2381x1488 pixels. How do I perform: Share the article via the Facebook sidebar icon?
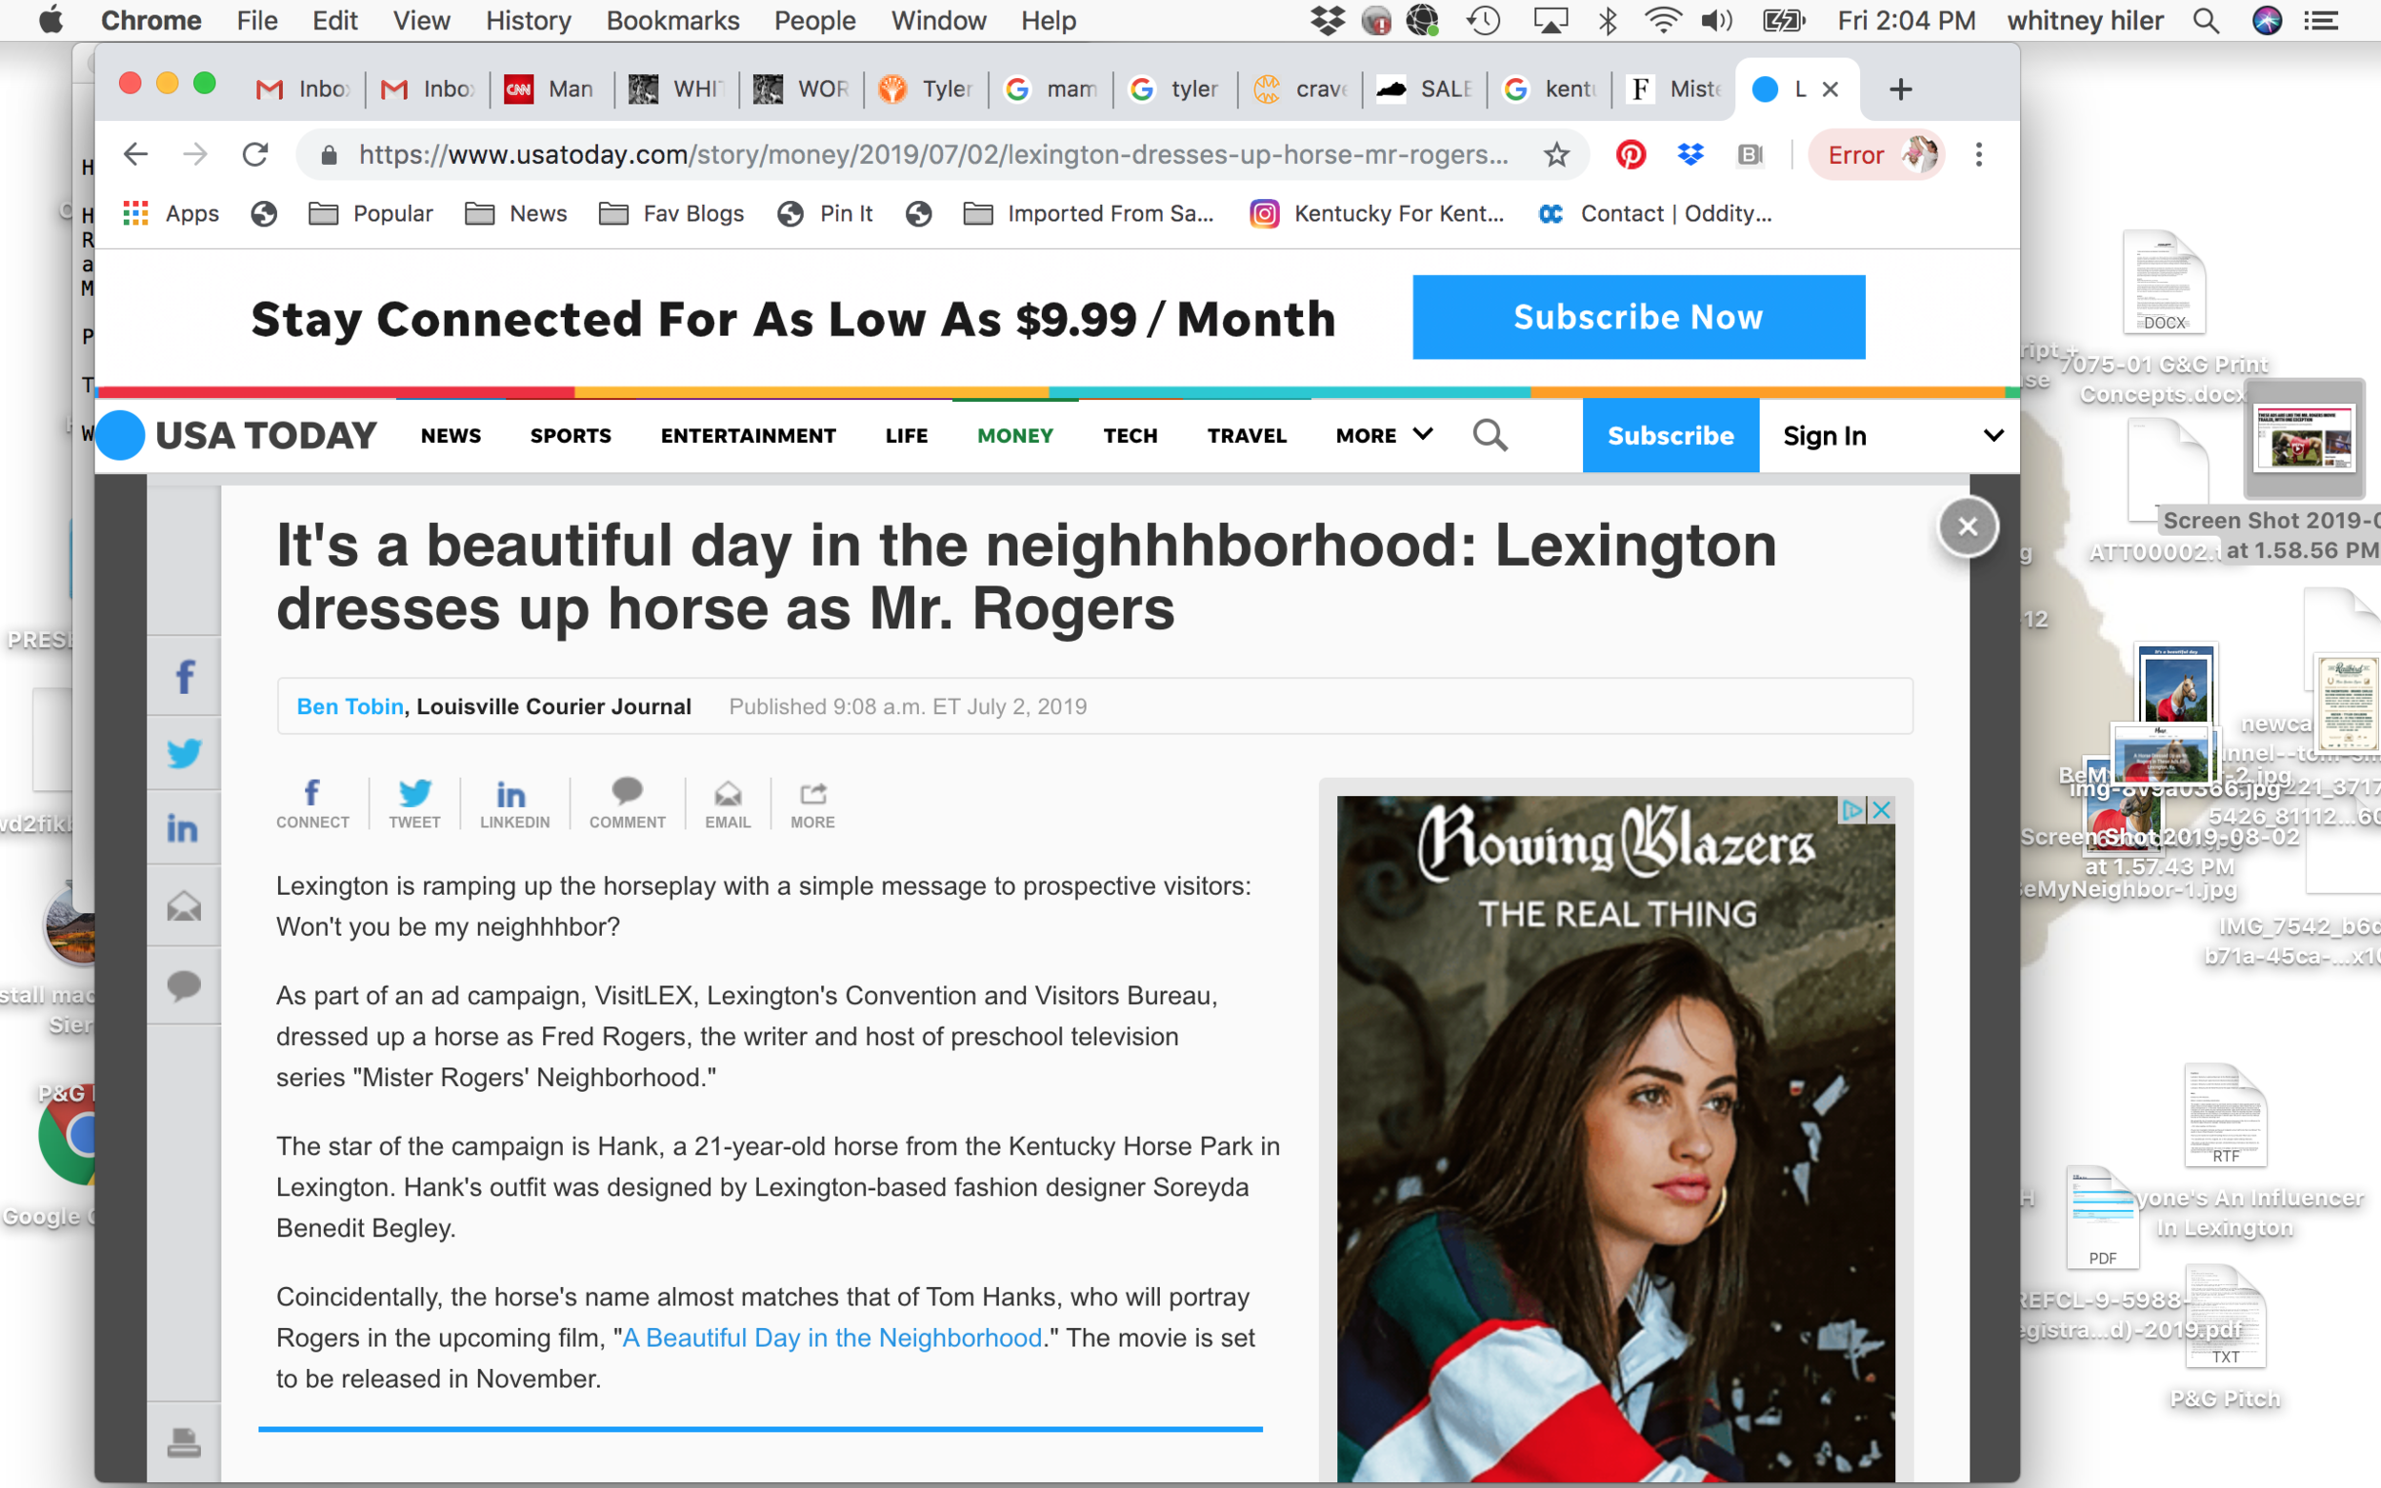pyautogui.click(x=184, y=675)
